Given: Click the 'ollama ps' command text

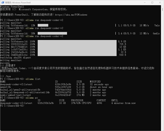Looking at the screenshot, I should 32,98.
